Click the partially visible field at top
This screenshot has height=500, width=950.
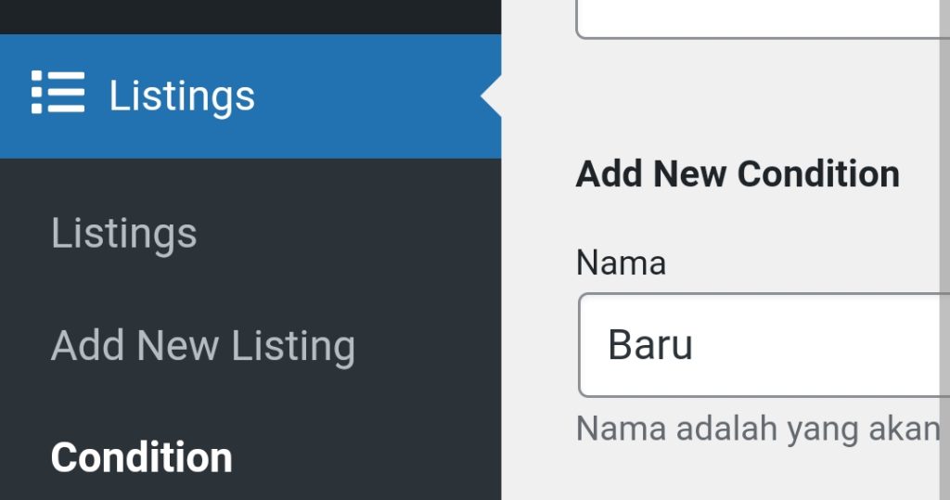coord(761,19)
